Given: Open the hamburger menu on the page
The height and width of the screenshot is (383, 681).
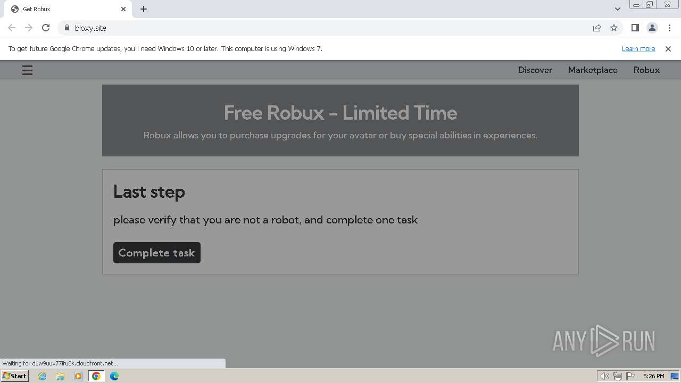Looking at the screenshot, I should tap(27, 70).
